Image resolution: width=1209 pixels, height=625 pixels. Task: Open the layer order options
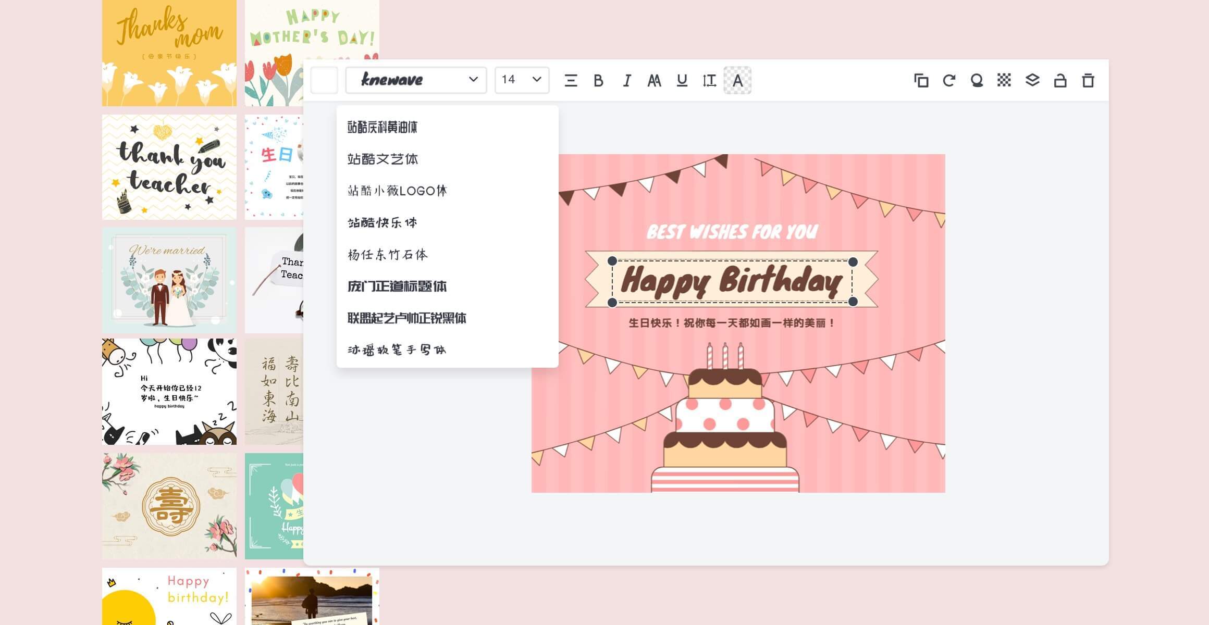tap(1033, 81)
